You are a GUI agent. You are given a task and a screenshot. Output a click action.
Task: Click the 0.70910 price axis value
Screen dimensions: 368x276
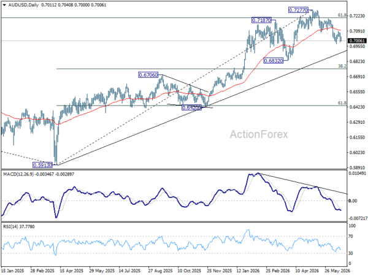[x=357, y=31]
